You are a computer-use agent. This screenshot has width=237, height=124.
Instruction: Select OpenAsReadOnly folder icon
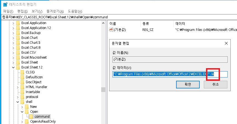pos(27,122)
